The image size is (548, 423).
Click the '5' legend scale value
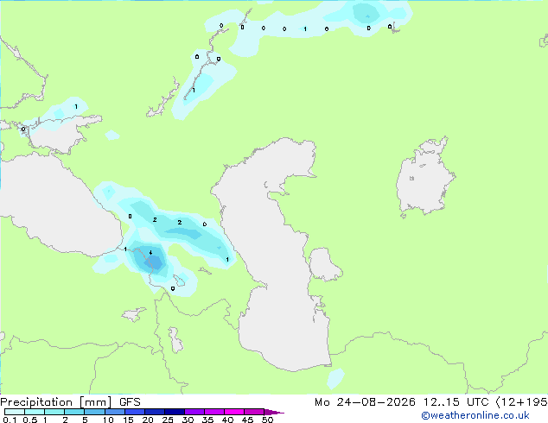click(x=85, y=420)
